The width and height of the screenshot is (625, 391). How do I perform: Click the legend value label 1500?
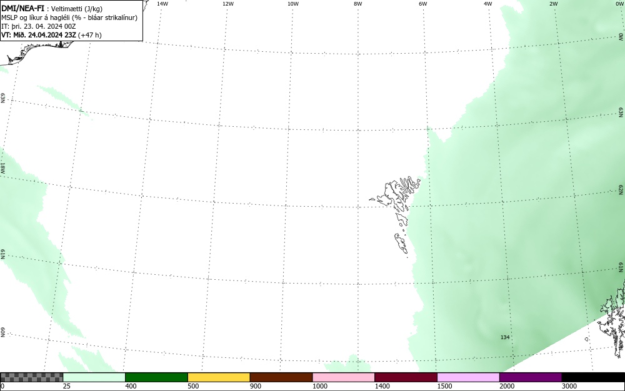[x=445, y=386]
